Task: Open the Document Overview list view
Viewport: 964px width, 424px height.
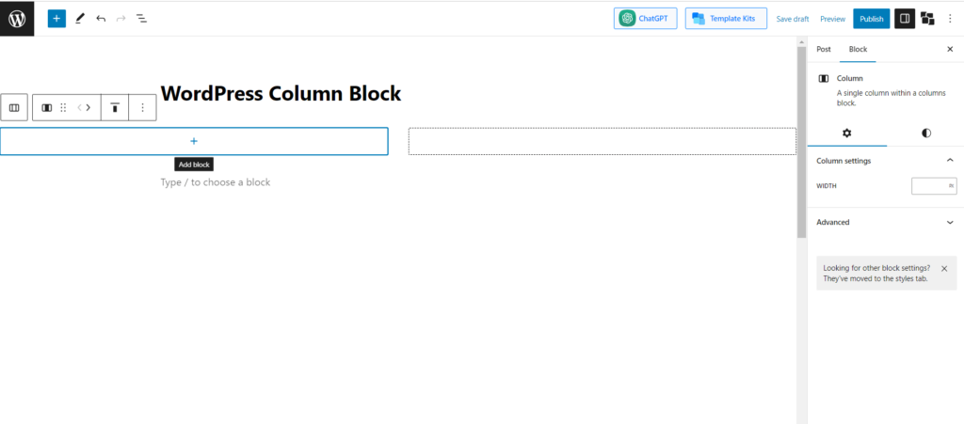Action: (x=141, y=18)
